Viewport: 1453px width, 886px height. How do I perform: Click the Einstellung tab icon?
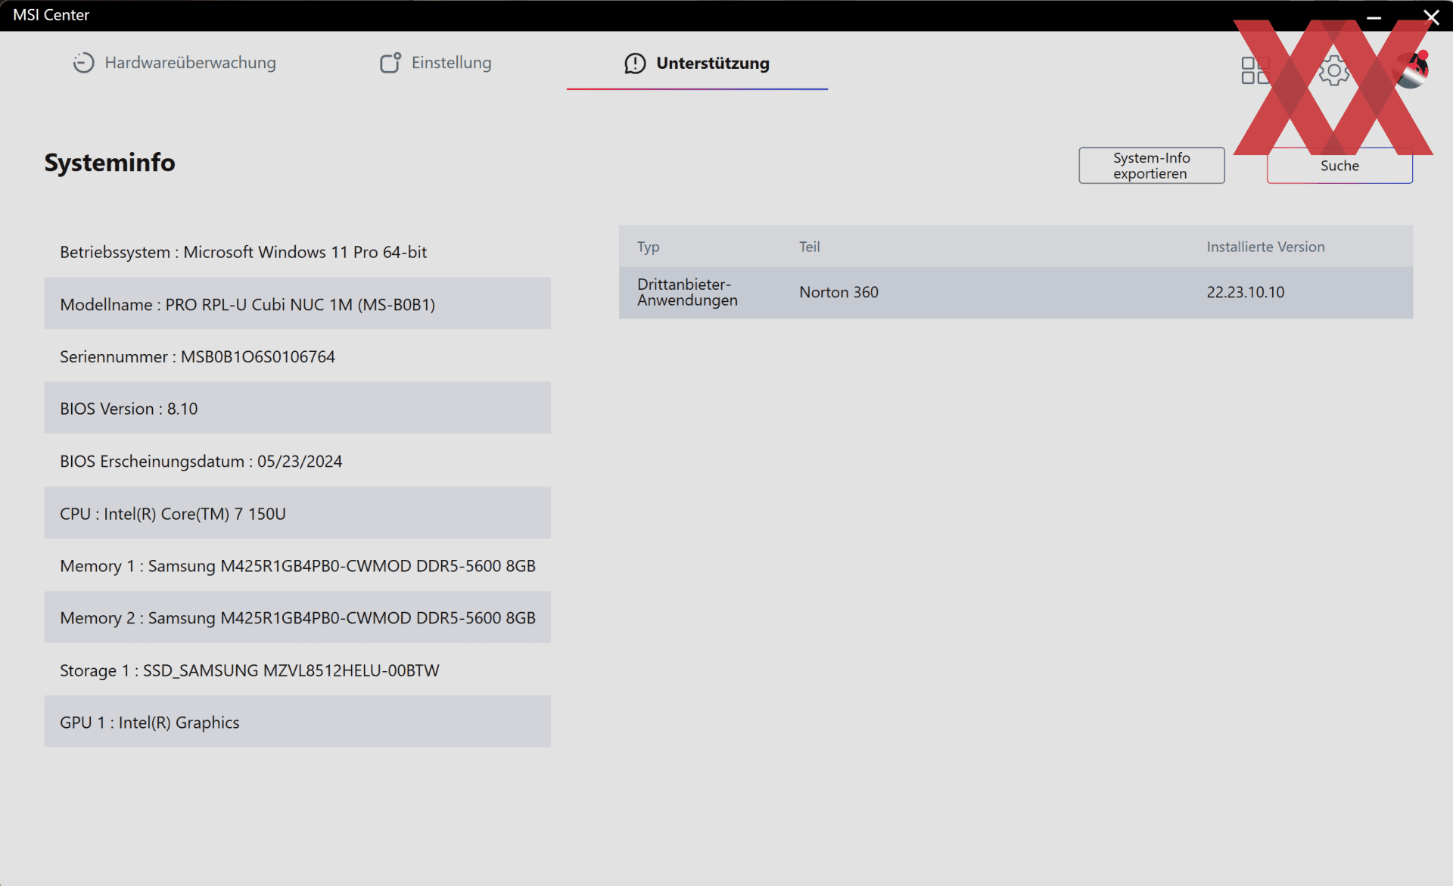(390, 63)
